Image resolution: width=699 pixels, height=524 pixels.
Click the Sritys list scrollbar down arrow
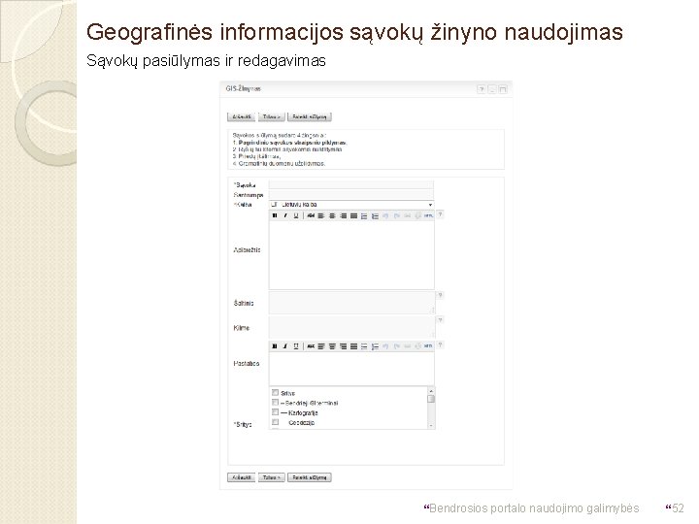[x=431, y=426]
